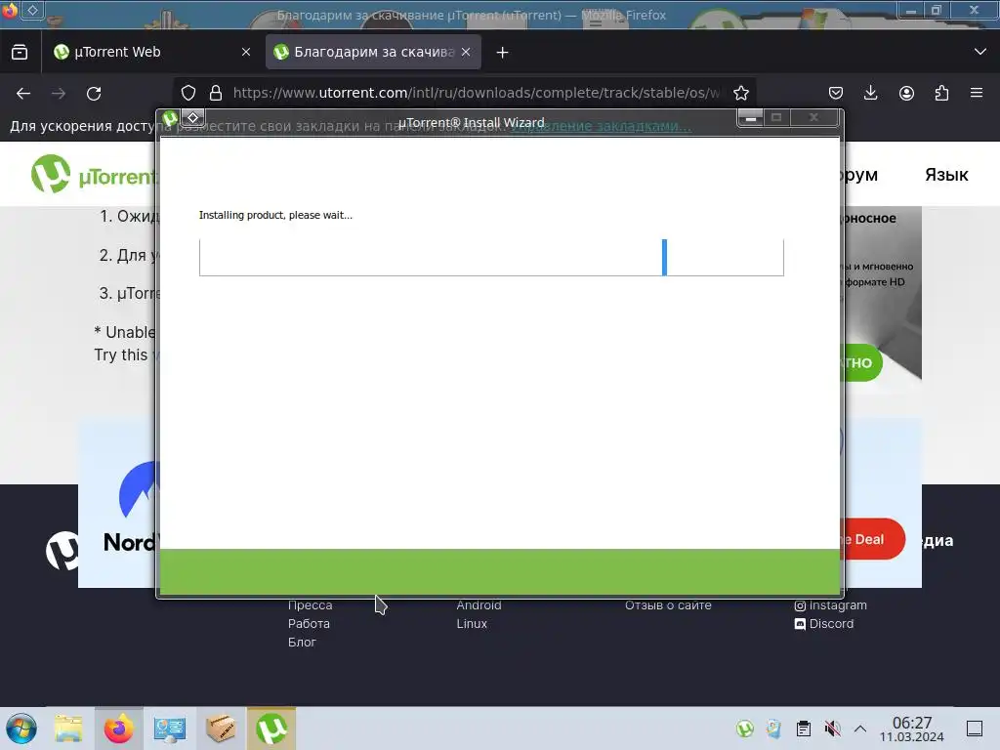Viewport: 1000px width, 750px height.
Task: Open Firefox downloads panel
Action: 870,93
